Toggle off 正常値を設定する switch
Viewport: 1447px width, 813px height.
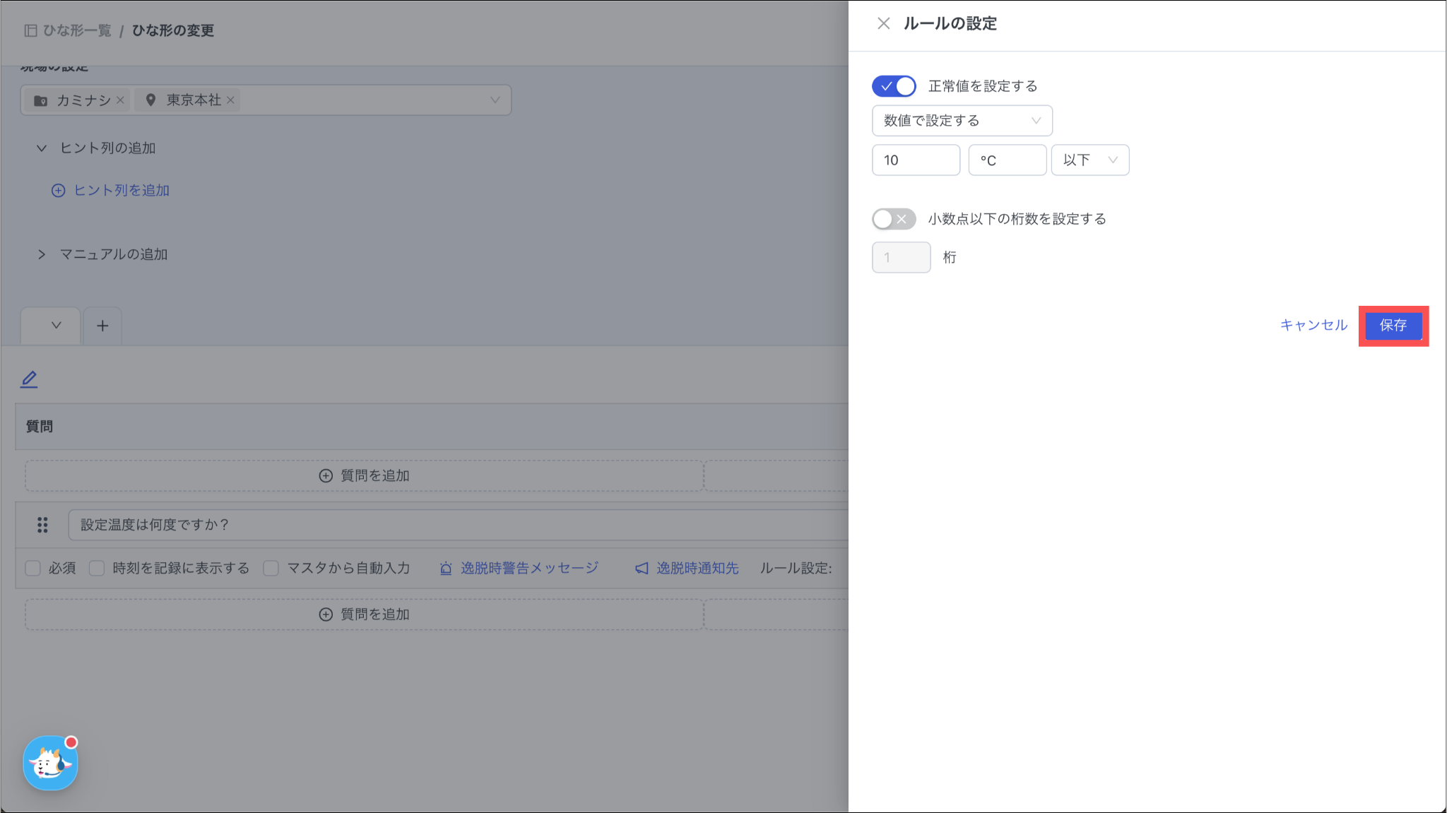[x=894, y=86]
